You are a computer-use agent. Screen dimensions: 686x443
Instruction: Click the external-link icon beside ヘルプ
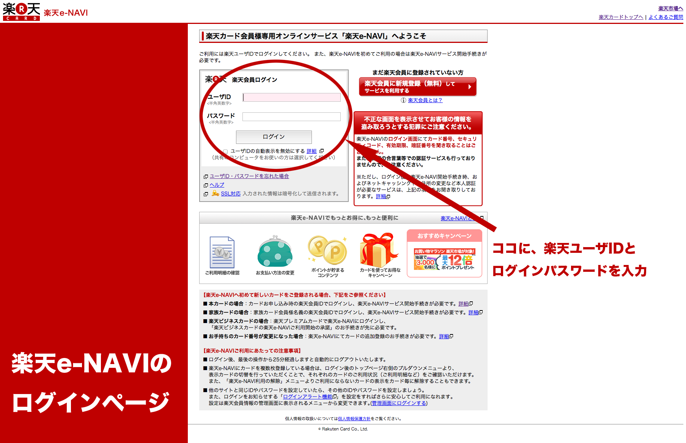[x=206, y=185]
